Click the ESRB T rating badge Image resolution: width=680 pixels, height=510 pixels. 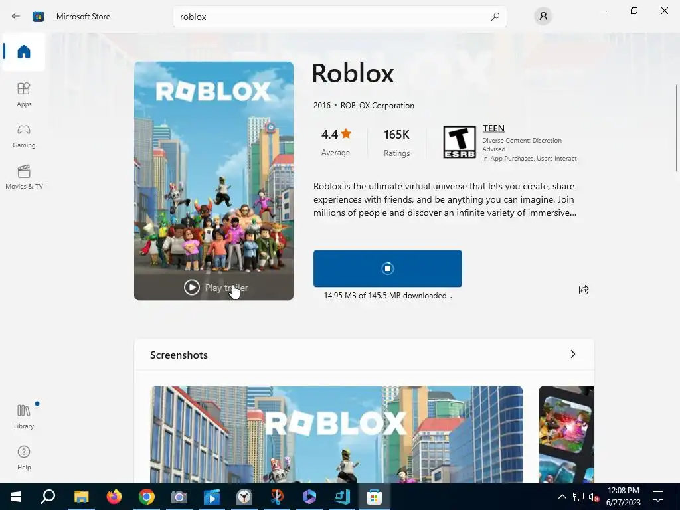tap(460, 142)
